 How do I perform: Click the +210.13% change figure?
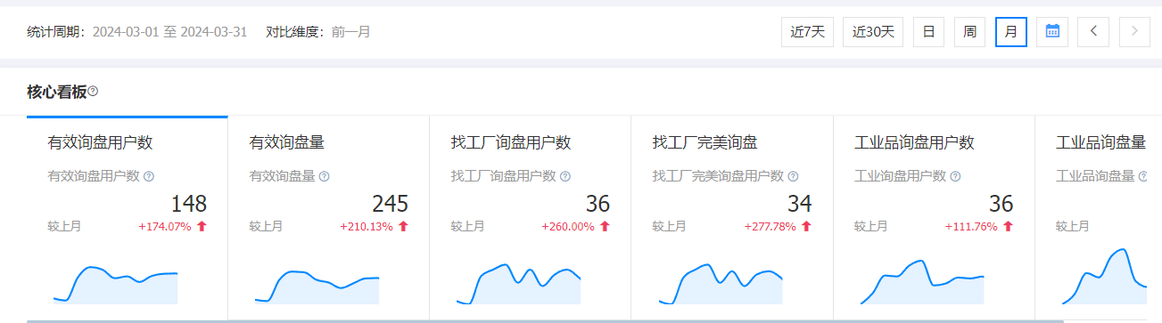(x=367, y=226)
